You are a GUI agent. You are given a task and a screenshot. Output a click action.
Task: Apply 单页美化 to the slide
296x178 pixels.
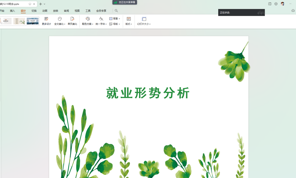click(72, 21)
